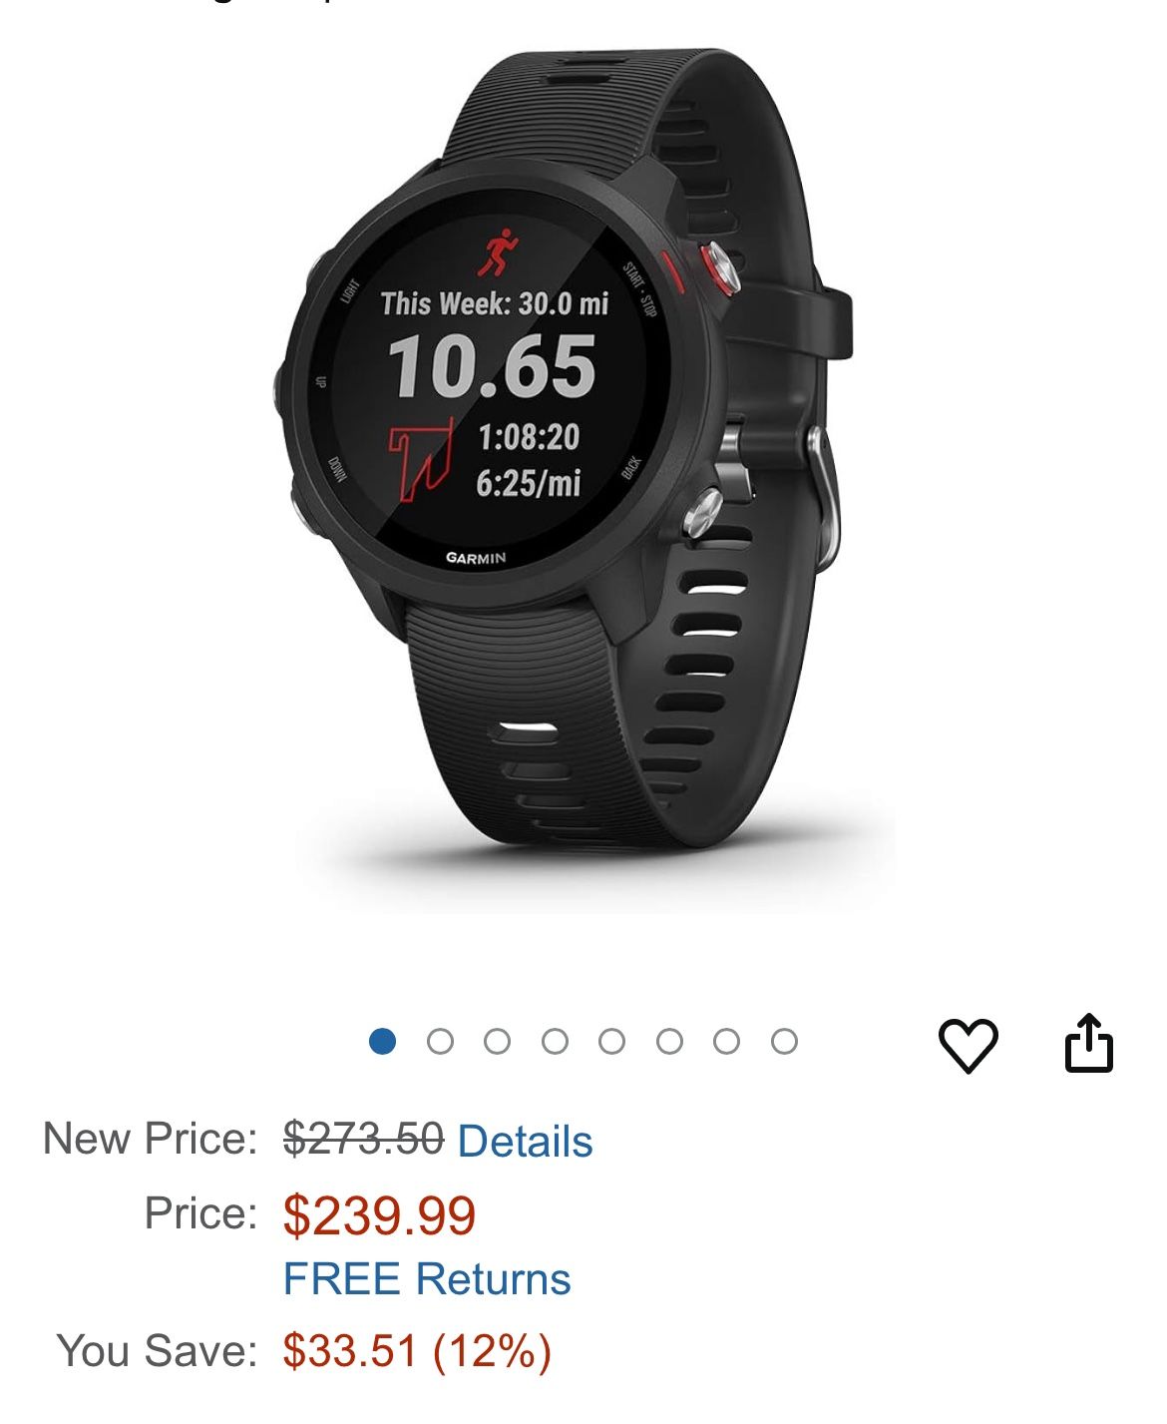This screenshot has width=1167, height=1424.
Task: Select the fourth image carousel dot
Action: (x=555, y=1042)
